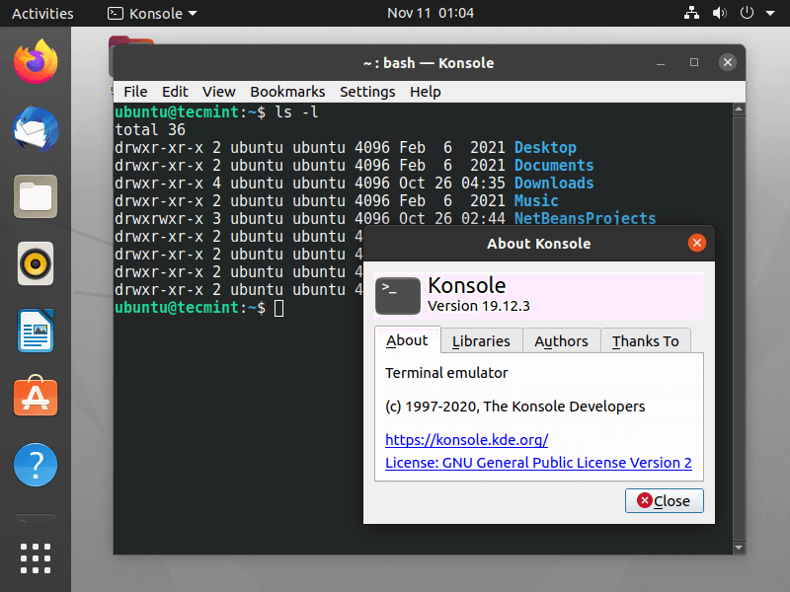Launch Rhythmbox music player

(36, 263)
